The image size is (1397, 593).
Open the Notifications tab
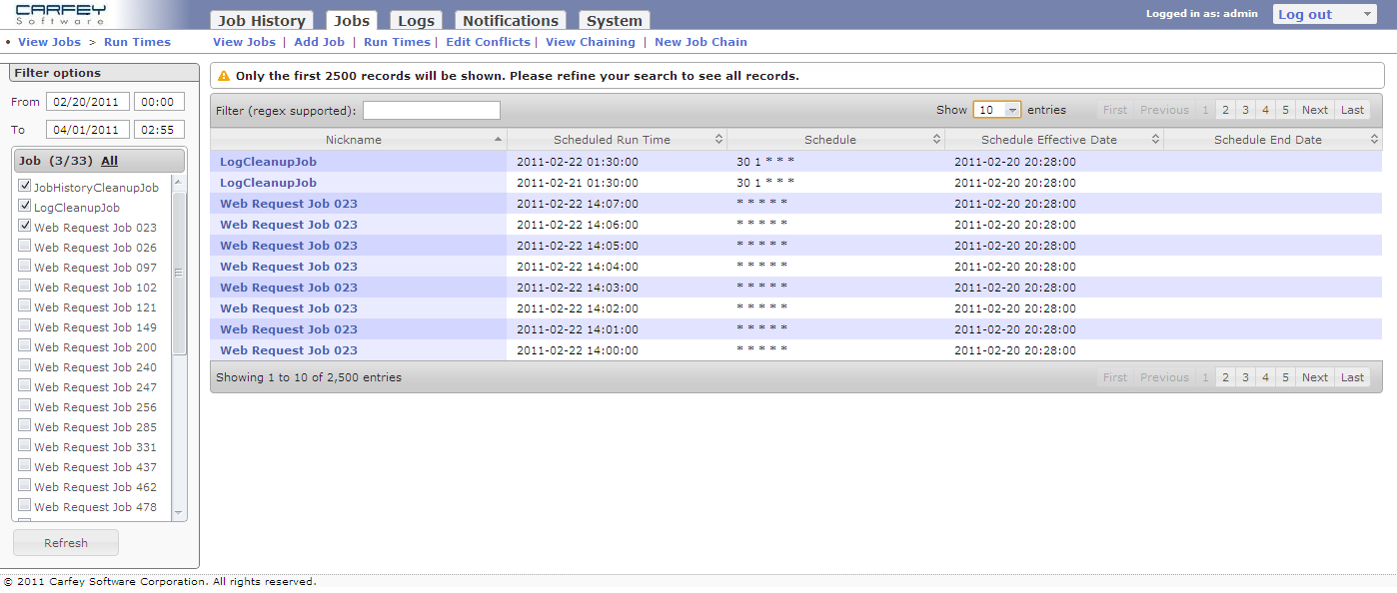click(x=510, y=21)
